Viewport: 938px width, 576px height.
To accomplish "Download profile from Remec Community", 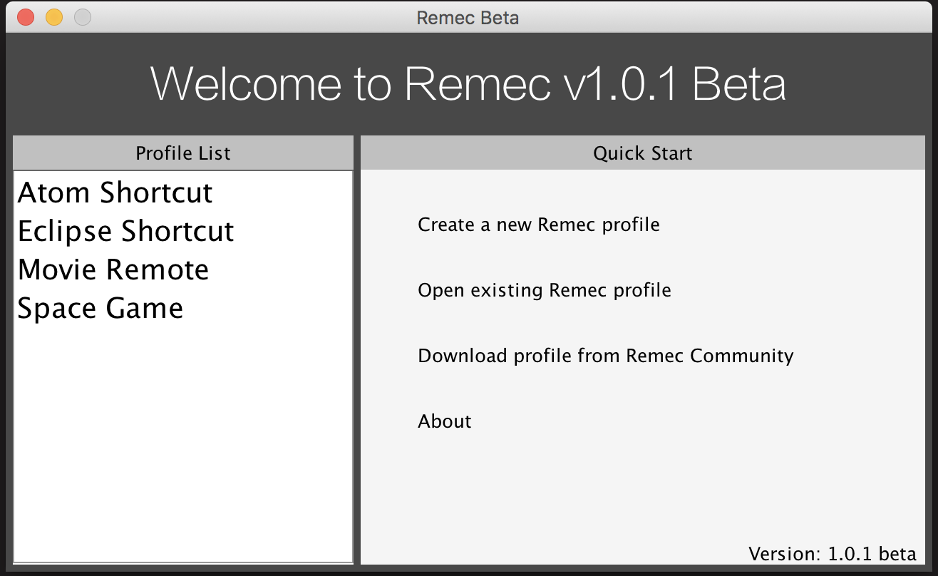I will tap(606, 356).
